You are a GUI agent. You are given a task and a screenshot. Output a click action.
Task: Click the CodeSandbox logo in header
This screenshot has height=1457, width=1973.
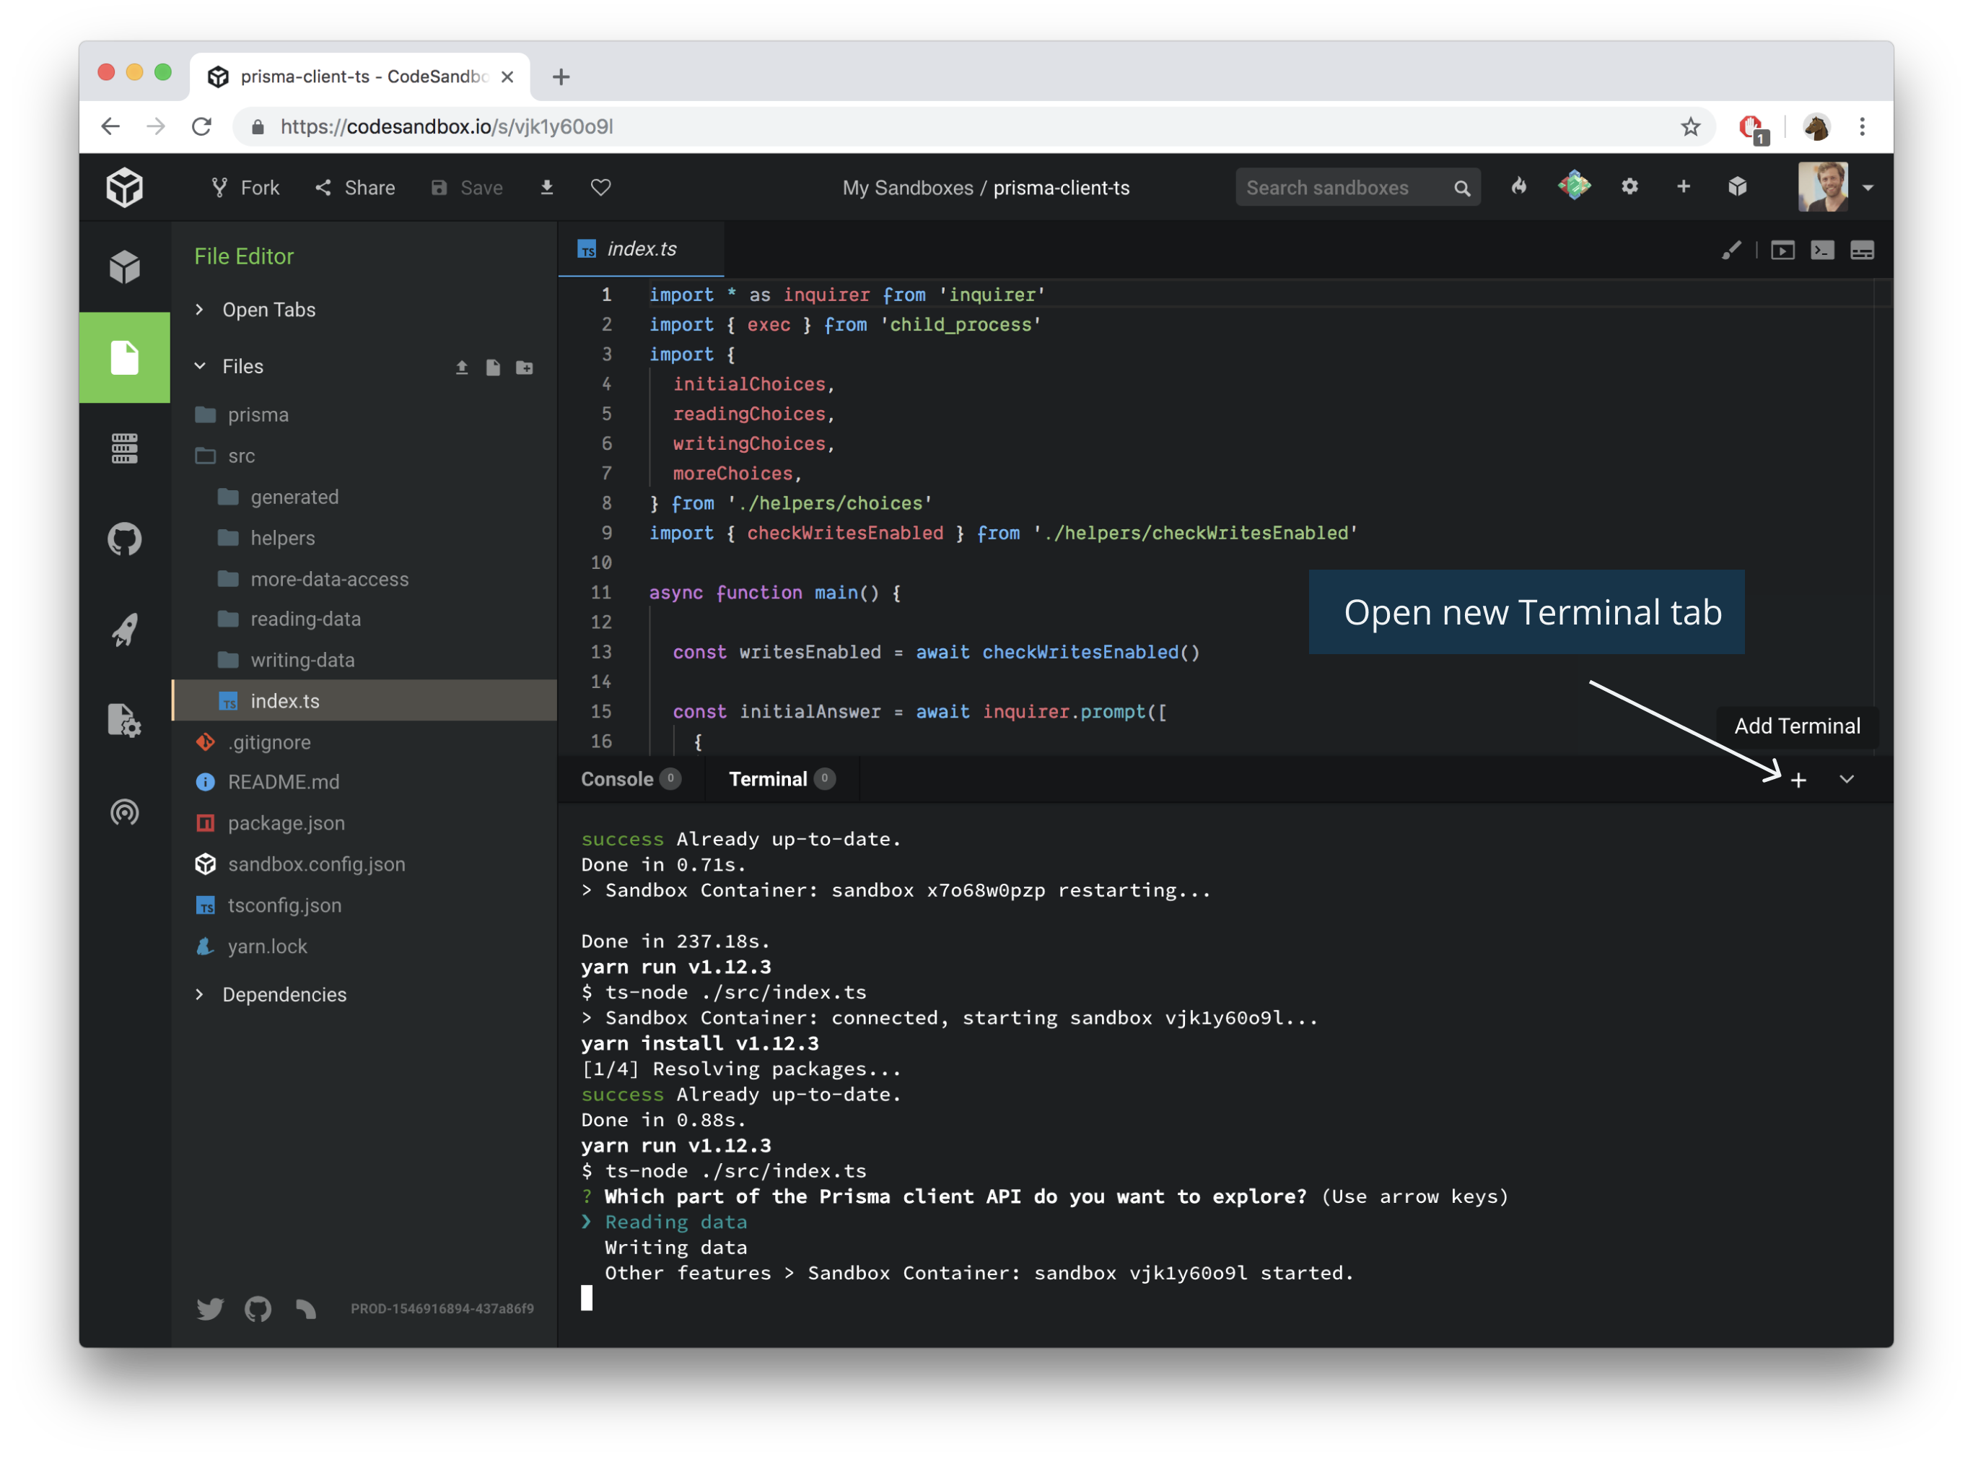pyautogui.click(x=124, y=187)
